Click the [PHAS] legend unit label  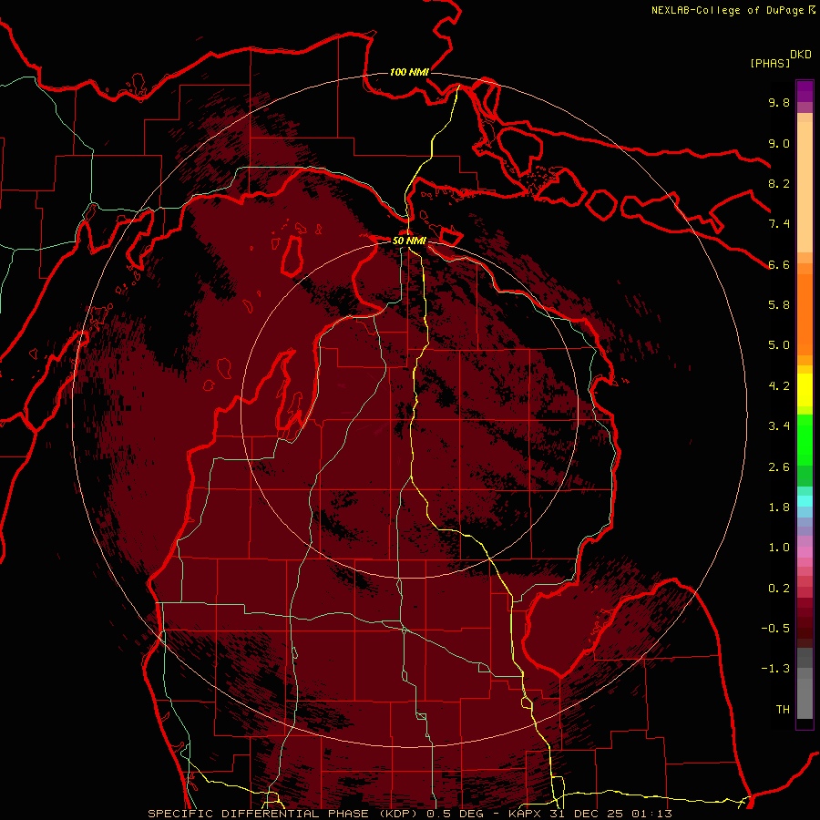(x=770, y=64)
